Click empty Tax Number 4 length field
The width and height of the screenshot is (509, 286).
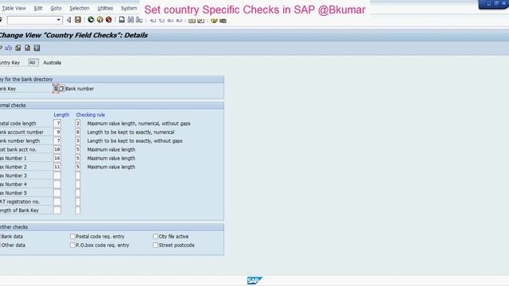[x=57, y=184]
